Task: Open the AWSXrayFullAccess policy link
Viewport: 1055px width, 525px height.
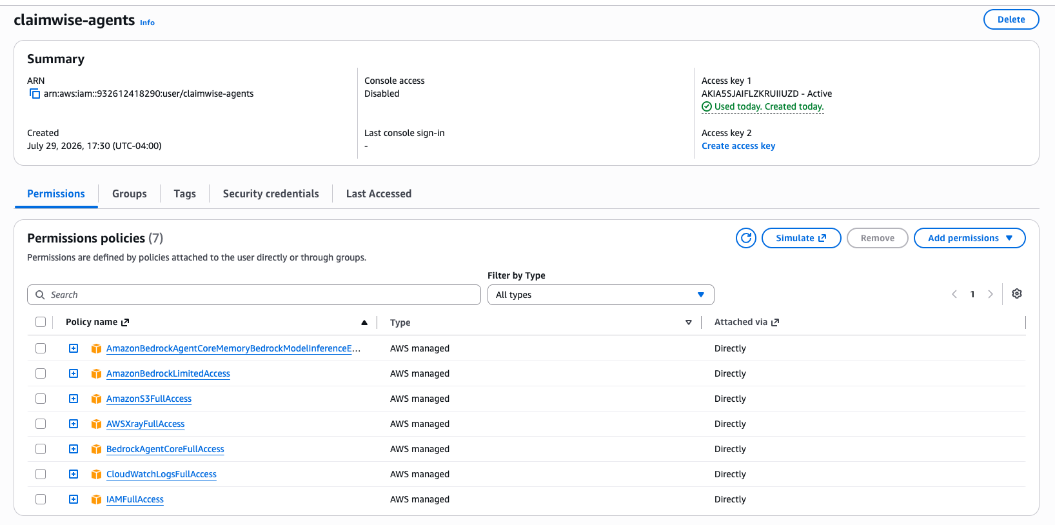Action: 146,424
